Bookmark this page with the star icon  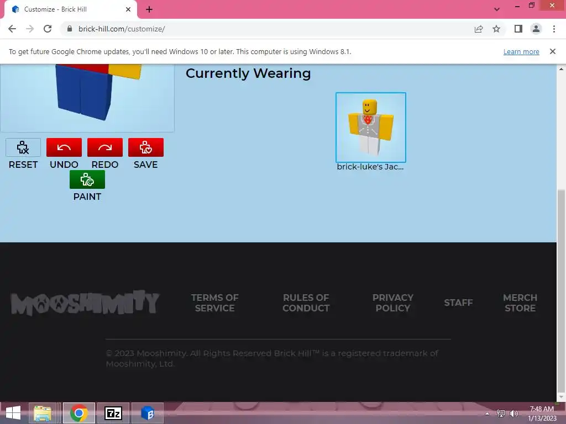(496, 29)
